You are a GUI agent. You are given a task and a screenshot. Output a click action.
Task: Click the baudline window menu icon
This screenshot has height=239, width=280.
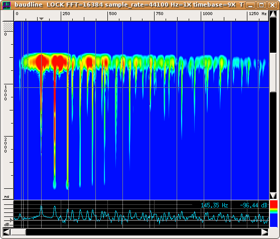7,5
